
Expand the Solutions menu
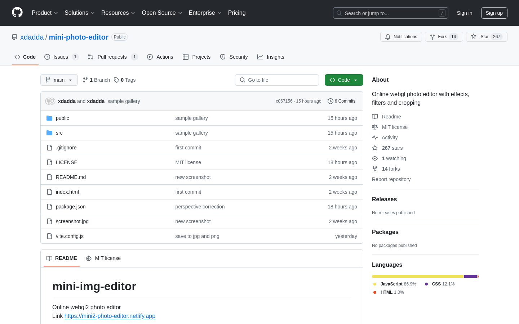coord(80,13)
